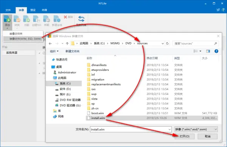Select the install.wim file row
The width and height of the screenshot is (227, 147).
pos(152,118)
